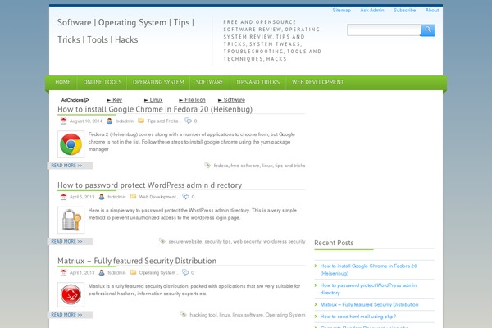Click READ MORE under the WordPress password post
This screenshot has height=328, width=492.
pyautogui.click(x=67, y=241)
